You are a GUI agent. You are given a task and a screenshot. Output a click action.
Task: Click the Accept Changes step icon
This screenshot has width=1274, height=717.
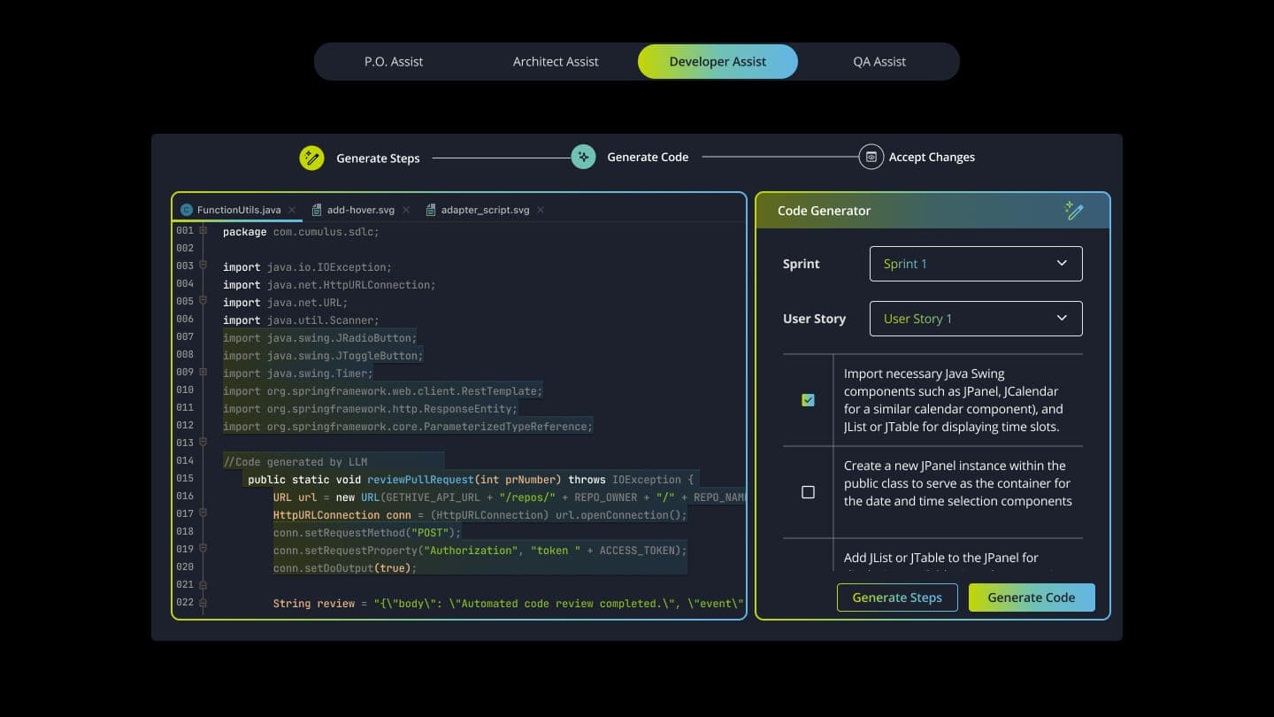871,157
